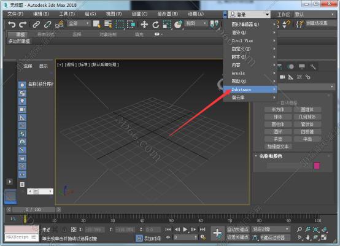Open the 选定对象 key filter dropdown
340x246 pixels.
coord(271,229)
